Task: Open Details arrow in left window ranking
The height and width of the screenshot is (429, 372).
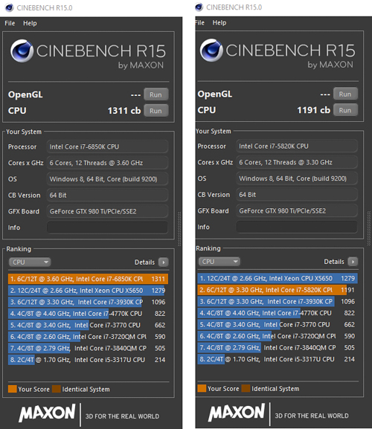Action: (164, 262)
